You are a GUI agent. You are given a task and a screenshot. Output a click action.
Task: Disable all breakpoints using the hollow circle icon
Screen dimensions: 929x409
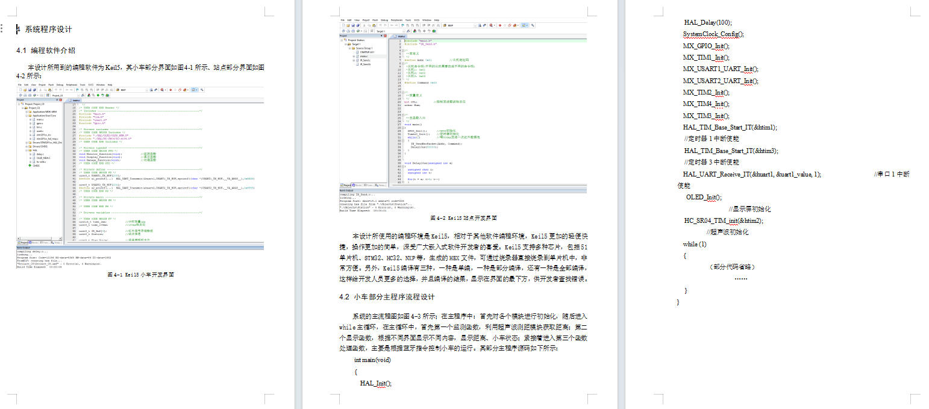[x=505, y=25]
